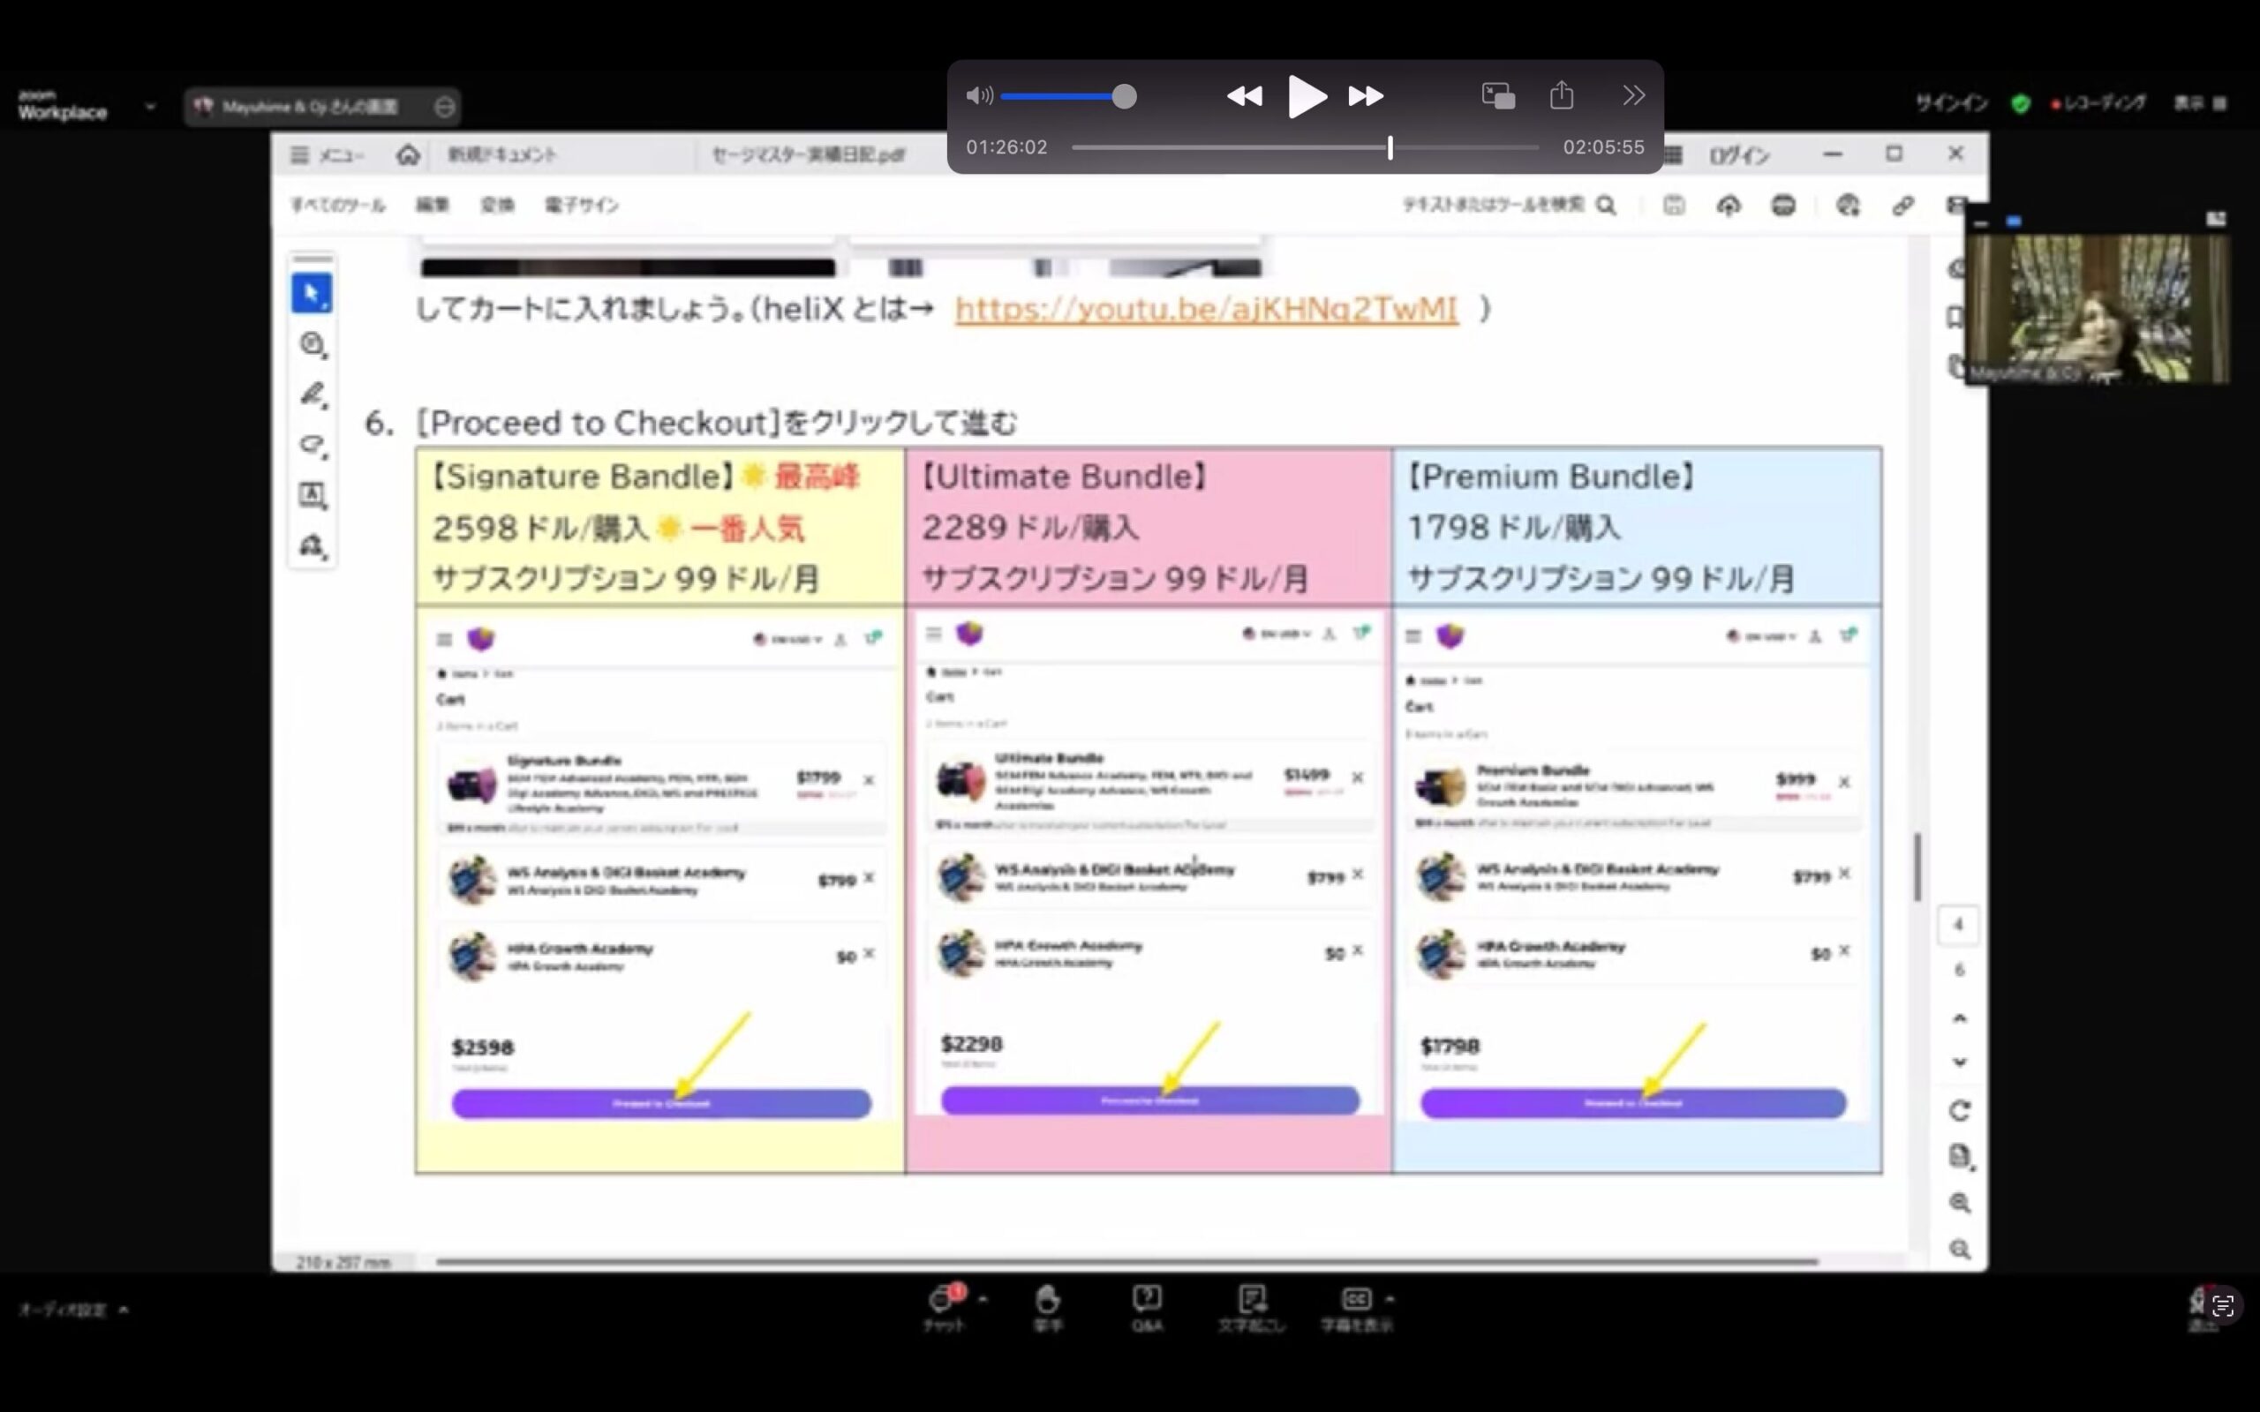Select the text box tool in sidebar

312,495
